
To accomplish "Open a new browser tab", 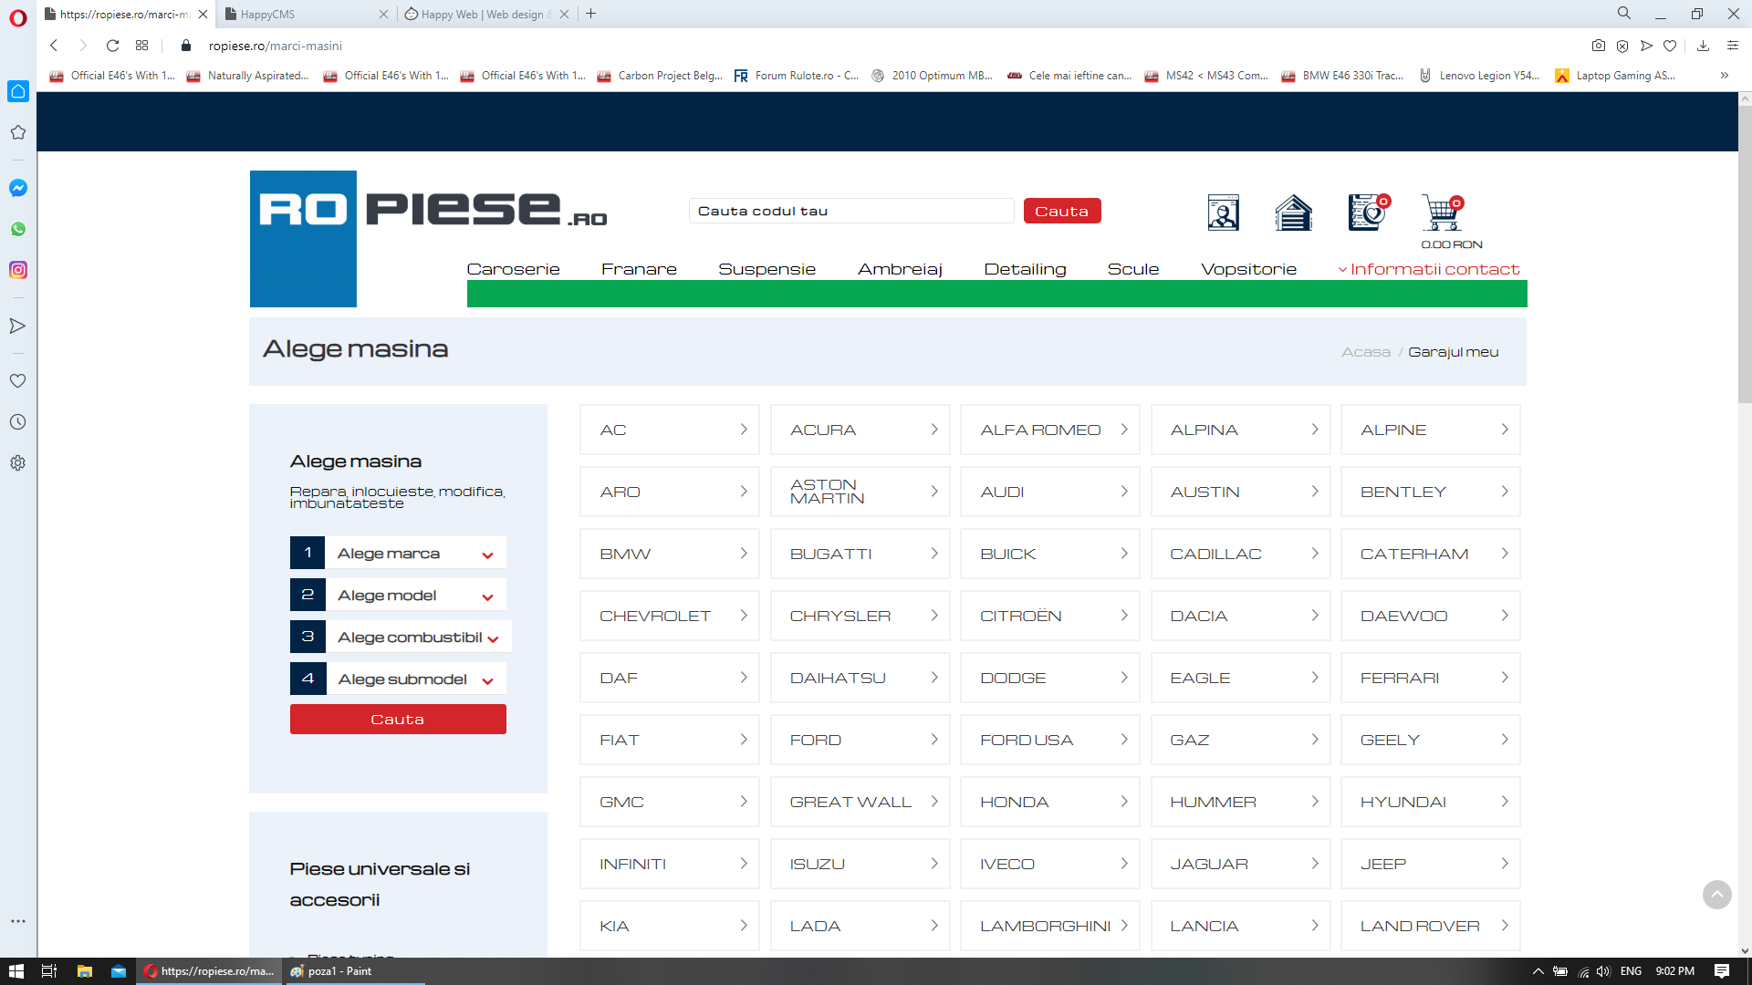I will (591, 14).
